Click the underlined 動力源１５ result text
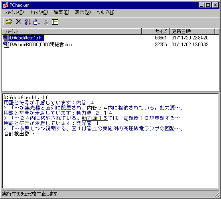Image resolution: width=221 pixels, height=199 pixels. tap(95, 118)
